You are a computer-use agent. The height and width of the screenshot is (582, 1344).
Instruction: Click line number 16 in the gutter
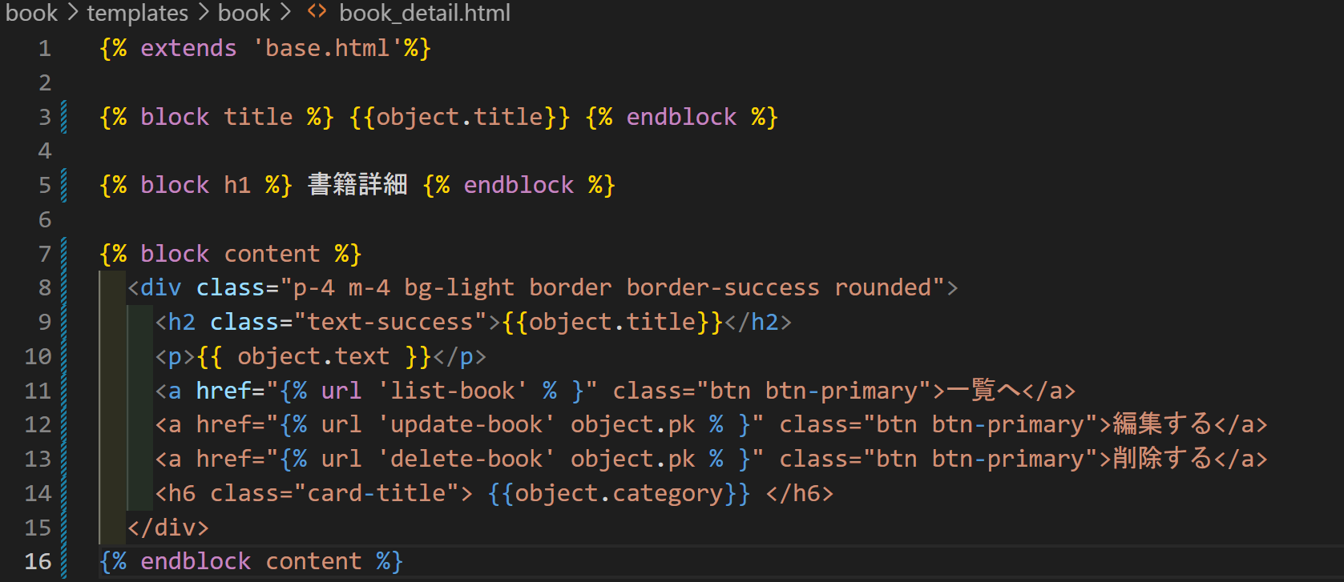[x=38, y=562]
